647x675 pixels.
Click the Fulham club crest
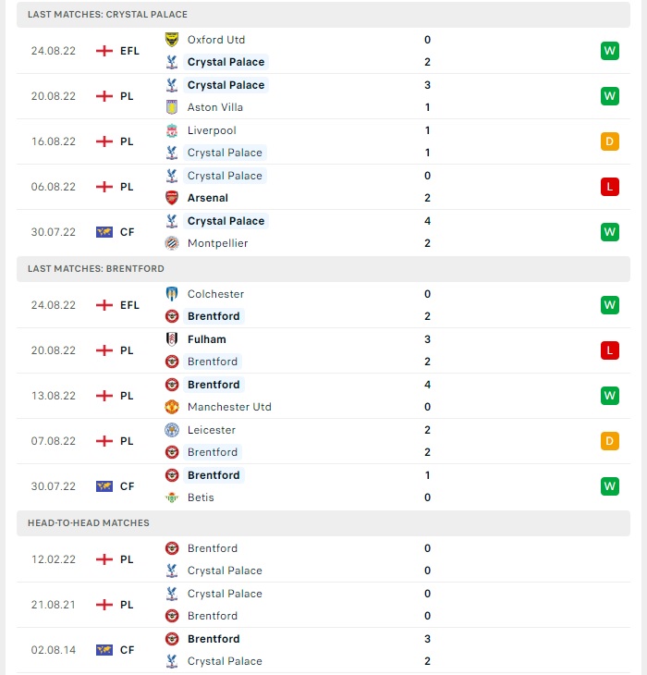click(x=172, y=339)
